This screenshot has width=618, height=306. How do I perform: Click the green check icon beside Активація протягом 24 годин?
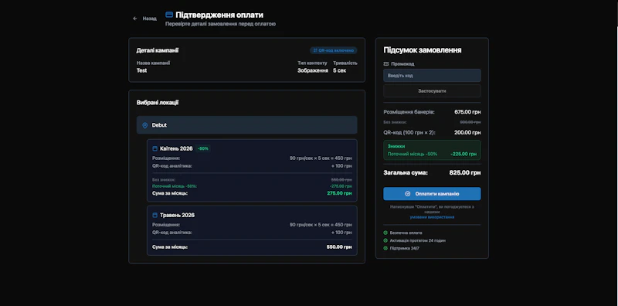385,240
